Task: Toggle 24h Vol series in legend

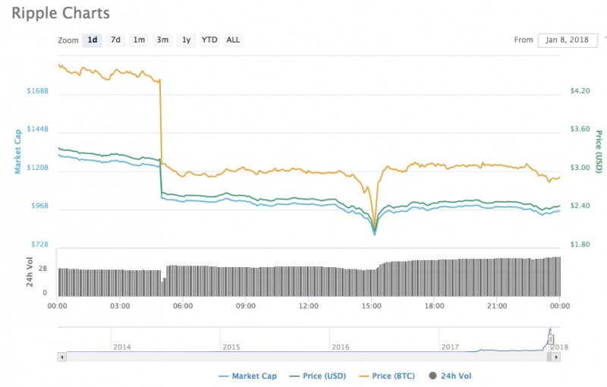Action: tap(454, 376)
